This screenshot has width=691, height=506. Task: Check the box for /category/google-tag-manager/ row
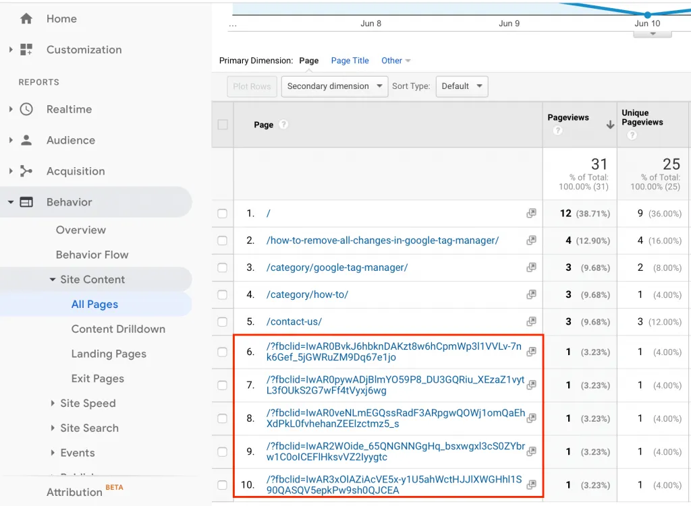[x=223, y=267]
